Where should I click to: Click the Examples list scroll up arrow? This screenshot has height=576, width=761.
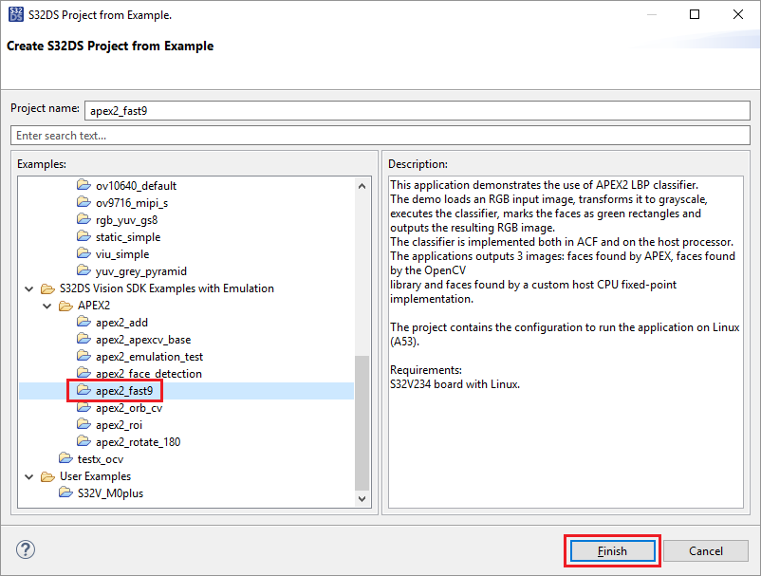coord(362,186)
